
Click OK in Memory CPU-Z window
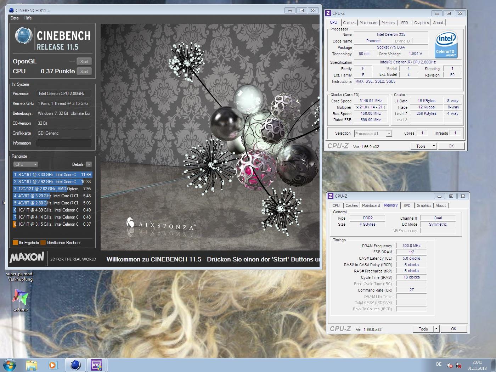453,329
